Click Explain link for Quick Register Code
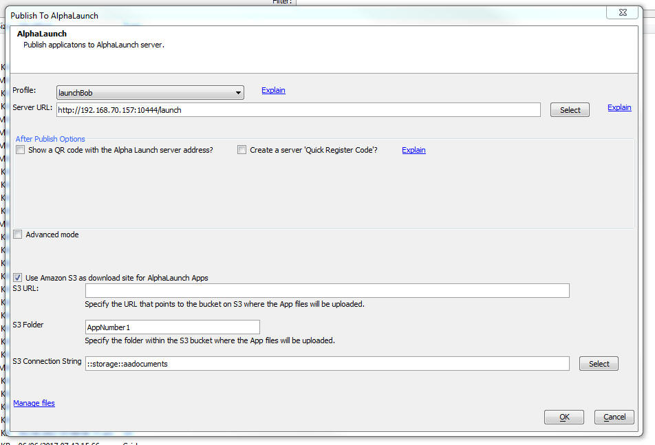This screenshot has height=445, width=655. pos(414,150)
